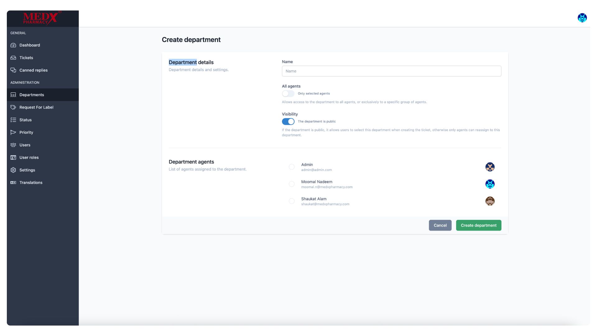Click the Canned replies chat icon

pos(13,70)
